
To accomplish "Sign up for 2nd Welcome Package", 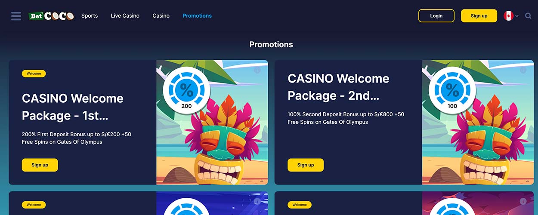I will tap(306, 165).
